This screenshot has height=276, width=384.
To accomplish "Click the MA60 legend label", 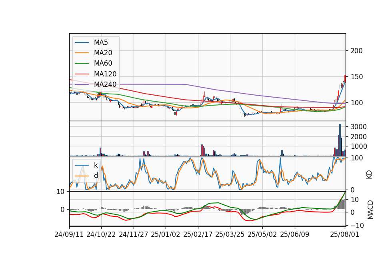I will click(x=103, y=64).
